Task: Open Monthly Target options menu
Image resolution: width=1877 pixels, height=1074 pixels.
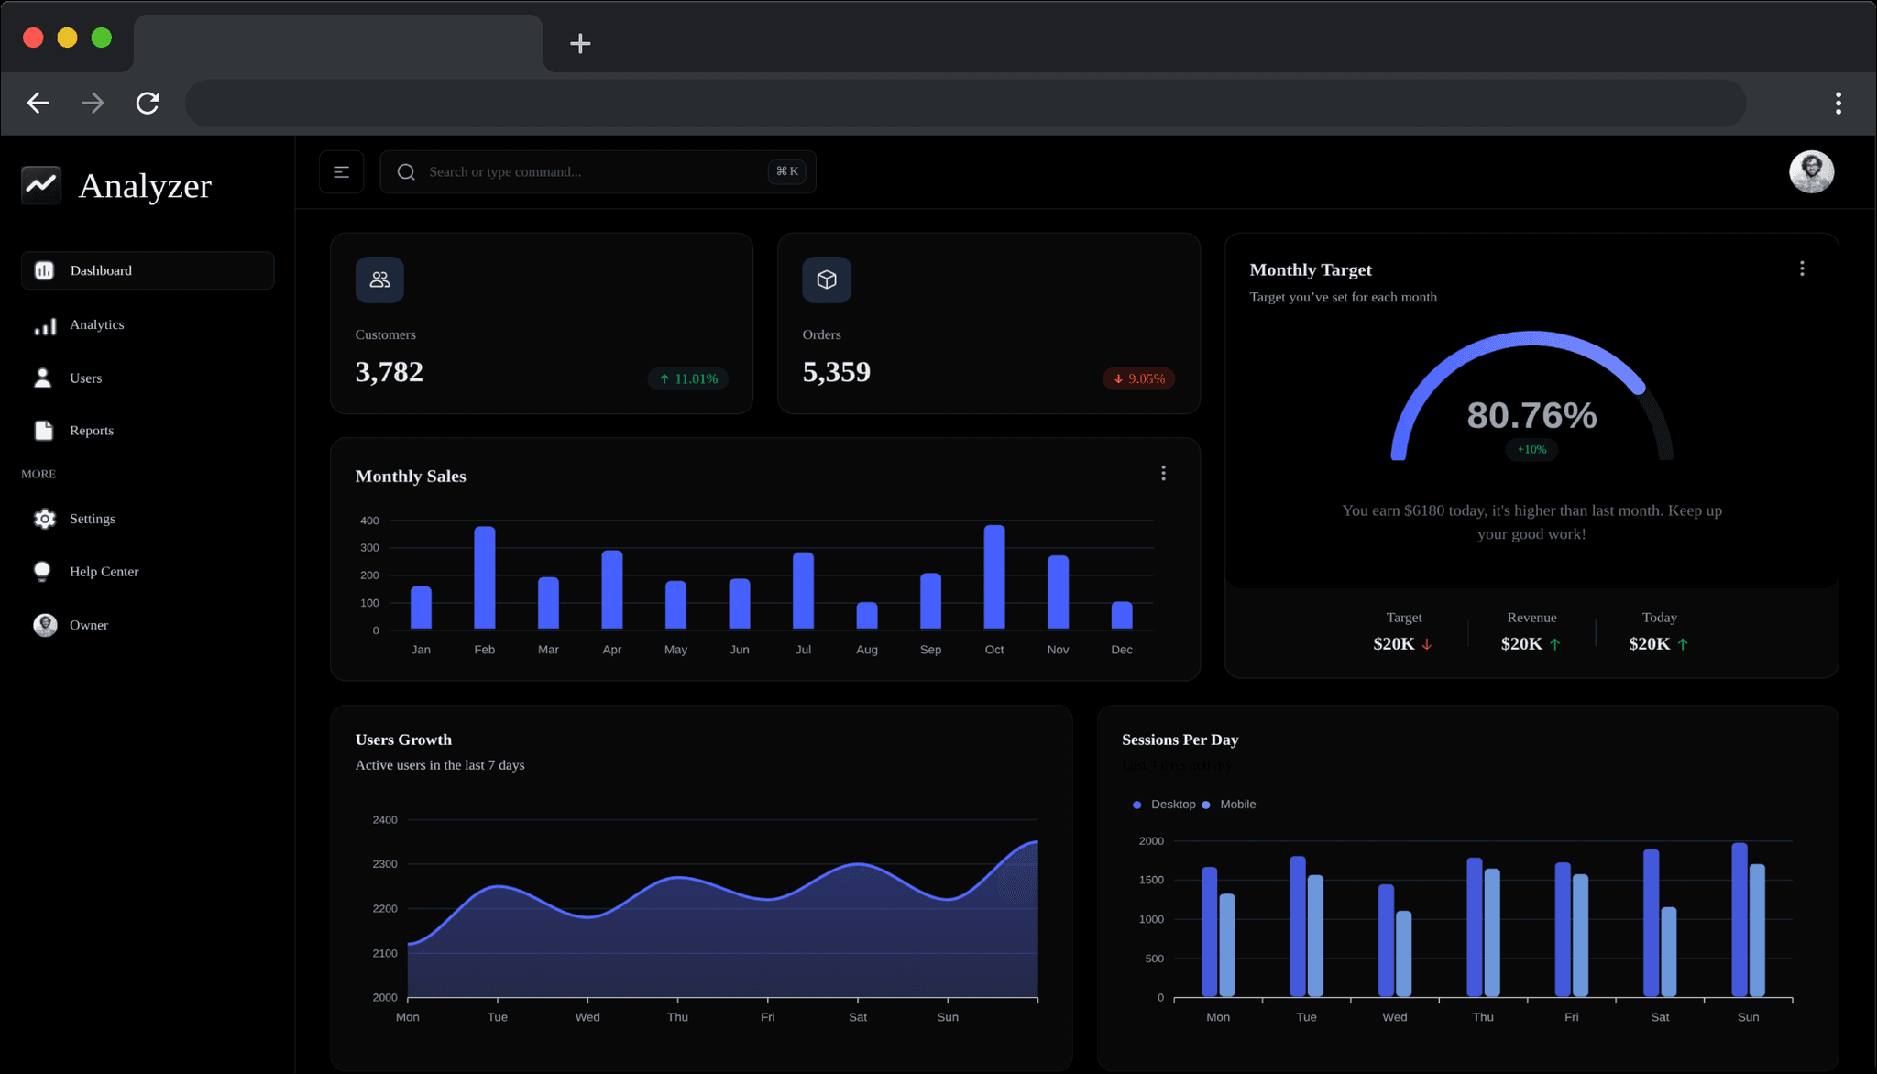Action: click(x=1801, y=268)
